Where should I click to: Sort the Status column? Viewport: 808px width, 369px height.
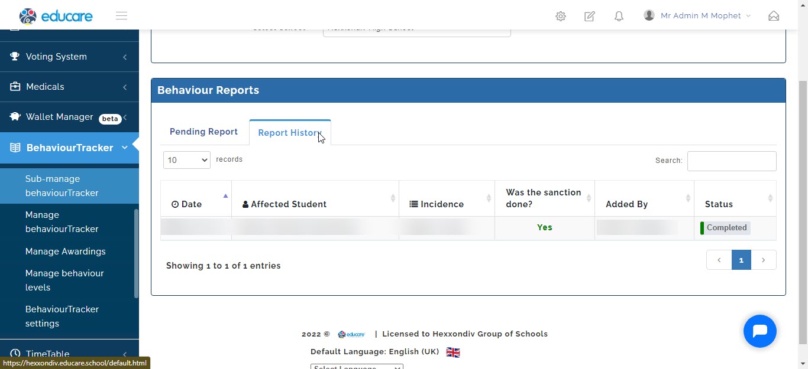(x=770, y=198)
